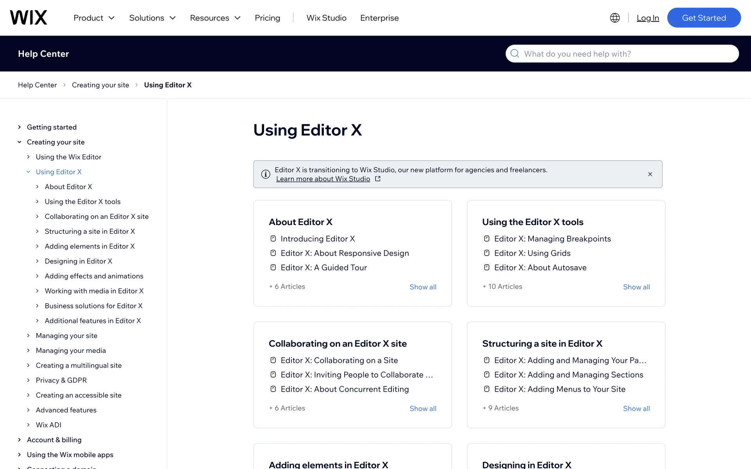Click the help search input field
Image resolution: width=751 pixels, height=469 pixels.
tap(626, 54)
